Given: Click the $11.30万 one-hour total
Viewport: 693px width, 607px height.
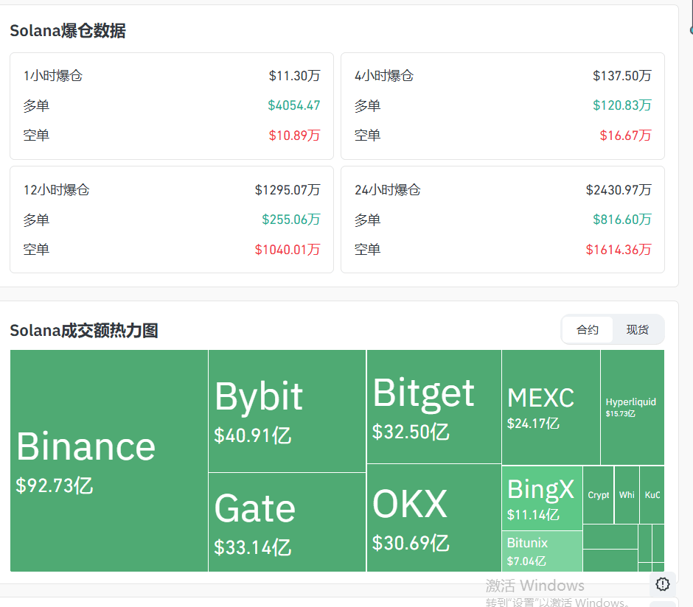Looking at the screenshot, I should click(294, 76).
